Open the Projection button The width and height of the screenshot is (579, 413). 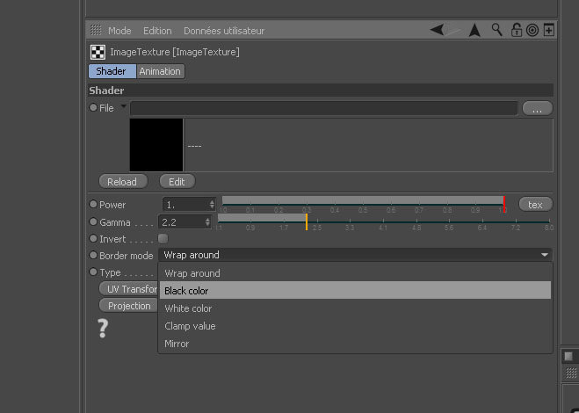click(x=128, y=306)
